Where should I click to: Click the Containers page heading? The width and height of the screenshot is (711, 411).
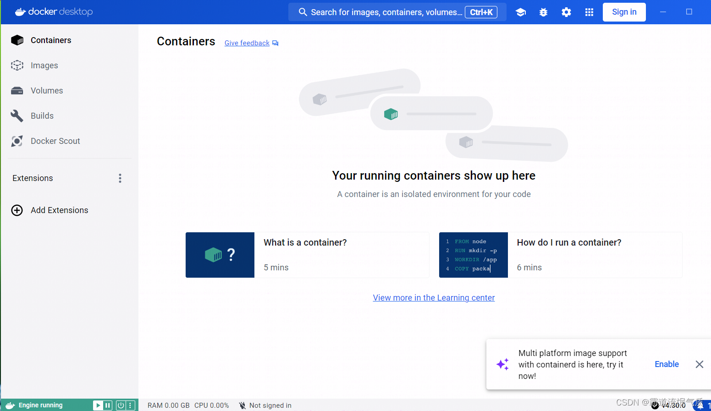[186, 41]
